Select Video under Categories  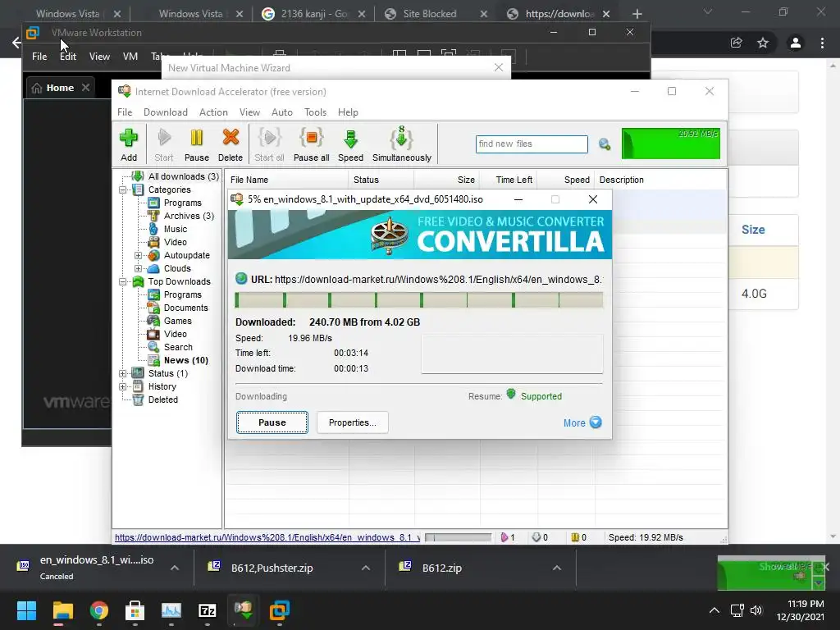pyautogui.click(x=176, y=242)
